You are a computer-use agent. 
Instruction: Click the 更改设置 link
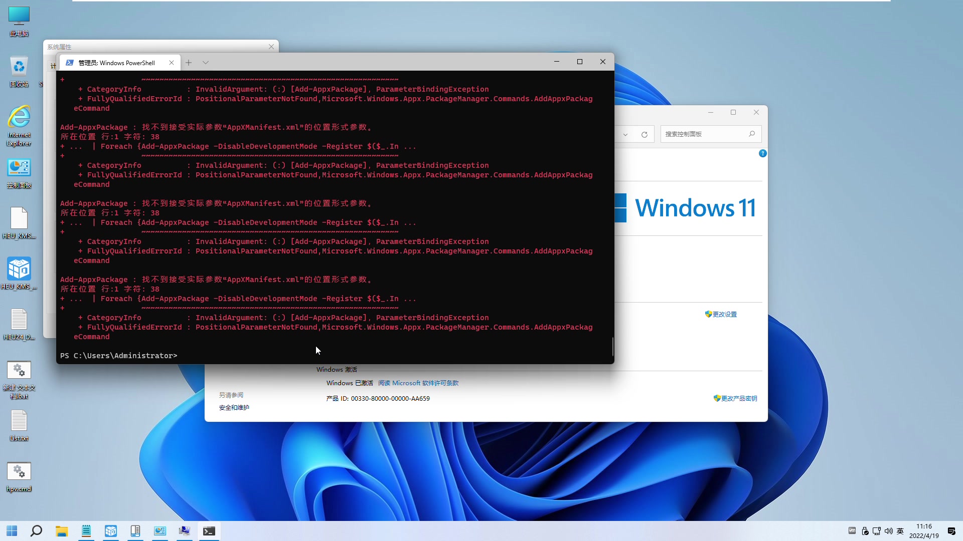pos(724,315)
